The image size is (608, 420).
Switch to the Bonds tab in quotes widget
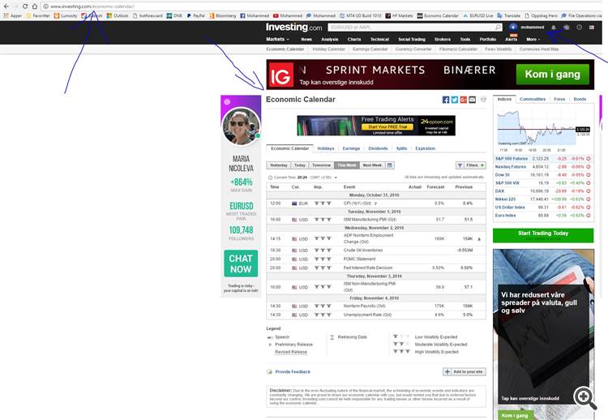click(x=580, y=99)
